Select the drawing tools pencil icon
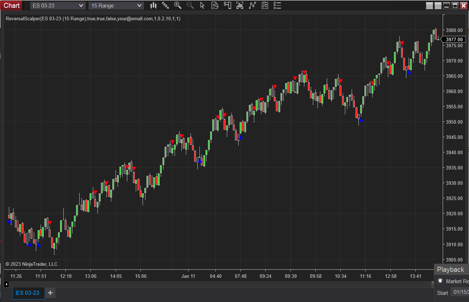Viewport: 469px width, 302px height. click(x=165, y=5)
